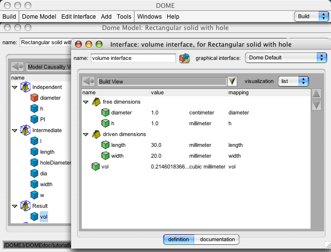Open the Build mode dropdown in menu bar
This screenshot has width=331, height=252.
[311, 16]
